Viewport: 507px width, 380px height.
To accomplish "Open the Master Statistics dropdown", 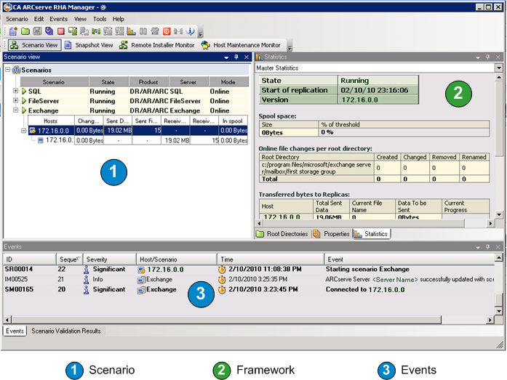I will pyautogui.click(x=498, y=68).
